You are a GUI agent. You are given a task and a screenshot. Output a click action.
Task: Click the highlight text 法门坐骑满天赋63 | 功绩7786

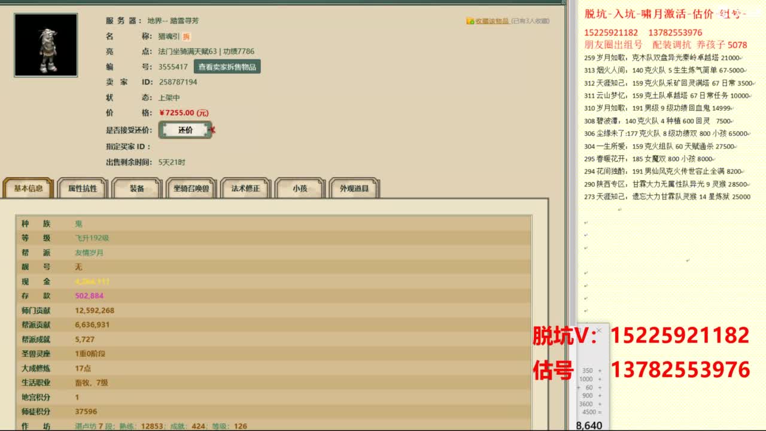tap(206, 51)
